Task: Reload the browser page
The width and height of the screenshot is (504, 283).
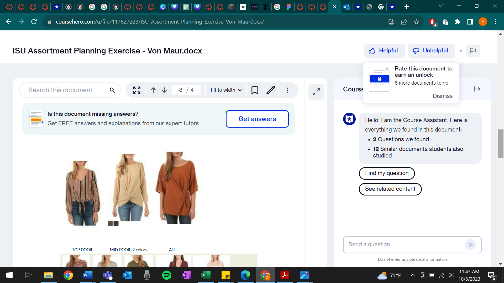Action: (x=34, y=22)
